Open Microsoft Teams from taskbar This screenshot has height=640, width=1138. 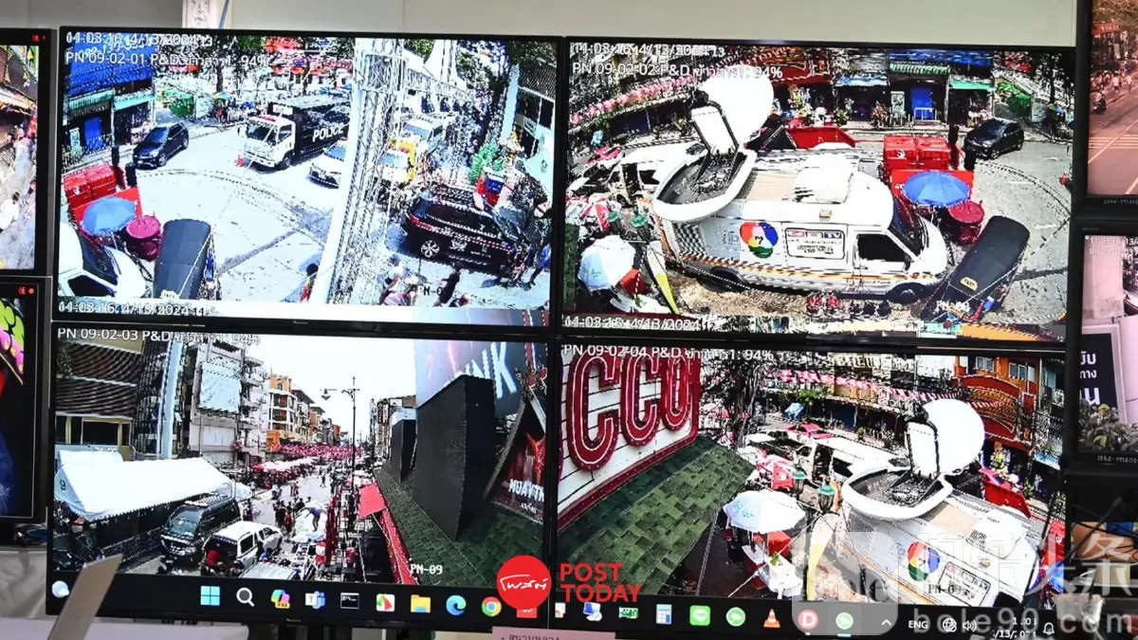coord(315,599)
